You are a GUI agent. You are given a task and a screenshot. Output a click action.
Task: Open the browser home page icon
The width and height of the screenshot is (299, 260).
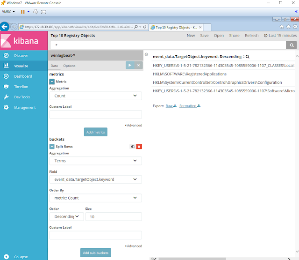point(282,27)
